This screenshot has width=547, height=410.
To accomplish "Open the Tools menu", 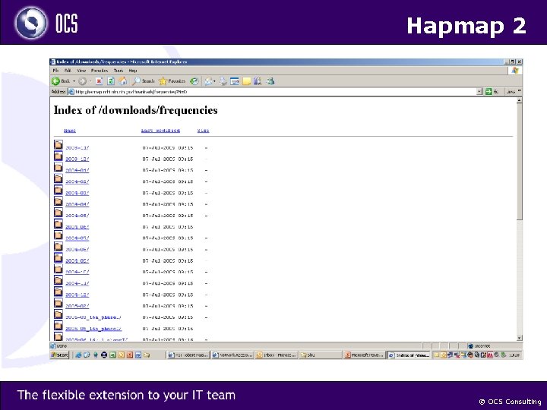I will coord(119,71).
